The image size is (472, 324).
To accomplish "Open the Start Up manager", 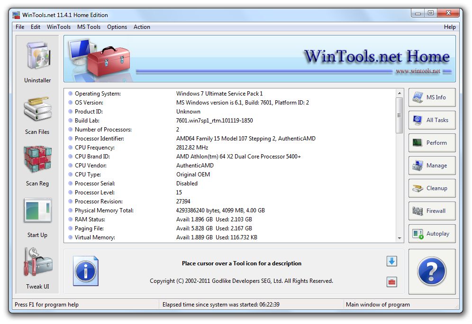I will coord(37,218).
